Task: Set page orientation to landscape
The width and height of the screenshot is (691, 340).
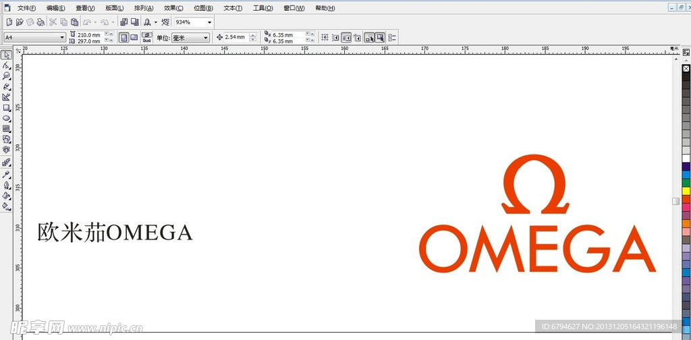Action: point(134,38)
